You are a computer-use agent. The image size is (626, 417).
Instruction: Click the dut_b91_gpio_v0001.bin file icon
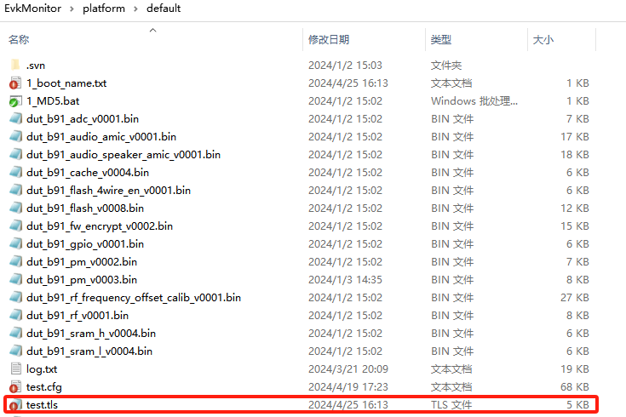(x=15, y=244)
